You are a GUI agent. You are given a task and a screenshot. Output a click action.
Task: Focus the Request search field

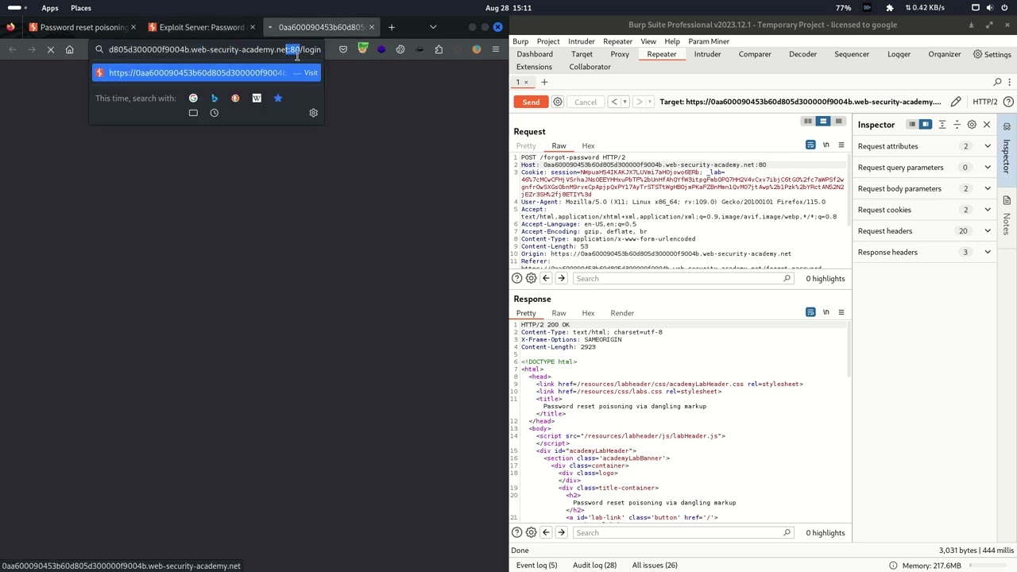[683, 279]
